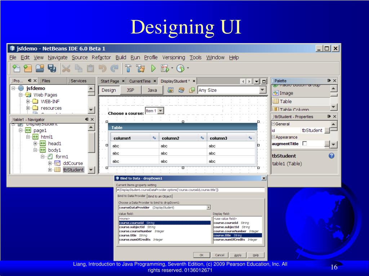This screenshot has height=276, width=369.
Task: Click Navigator scrollbar down arrow
Action: [91, 170]
